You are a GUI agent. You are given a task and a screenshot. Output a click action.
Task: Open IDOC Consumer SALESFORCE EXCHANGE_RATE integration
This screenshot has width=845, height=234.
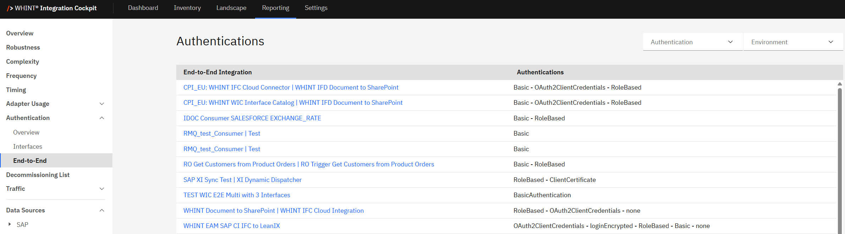point(252,118)
